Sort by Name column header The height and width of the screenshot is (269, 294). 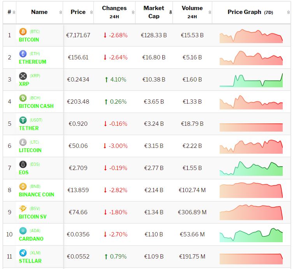[39, 12]
